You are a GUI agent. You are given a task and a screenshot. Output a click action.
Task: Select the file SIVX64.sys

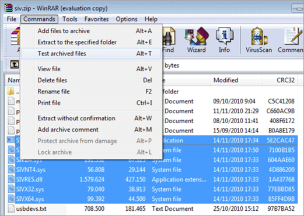tap(30, 199)
